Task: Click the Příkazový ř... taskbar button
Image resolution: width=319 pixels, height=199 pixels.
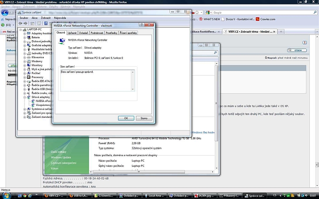Action: coord(230,196)
